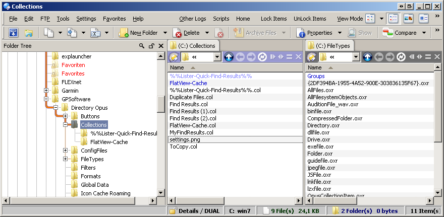Screen dimensions: 444x217
Task: Click swap-panes arrows icon in Collections pane
Action: [x=281, y=57]
